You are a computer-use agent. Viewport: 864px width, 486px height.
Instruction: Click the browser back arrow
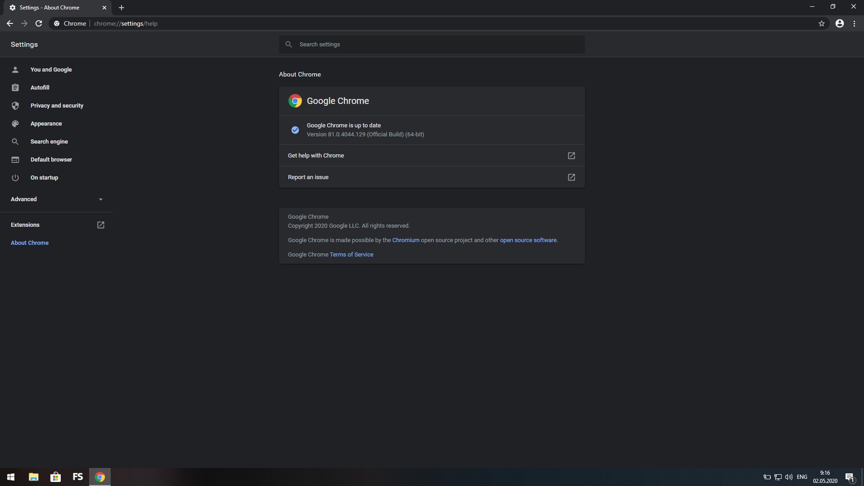pos(10,23)
